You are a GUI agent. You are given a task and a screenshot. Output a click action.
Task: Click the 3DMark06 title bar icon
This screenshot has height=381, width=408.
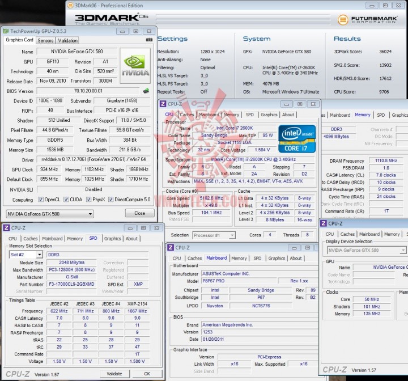[x=70, y=6]
